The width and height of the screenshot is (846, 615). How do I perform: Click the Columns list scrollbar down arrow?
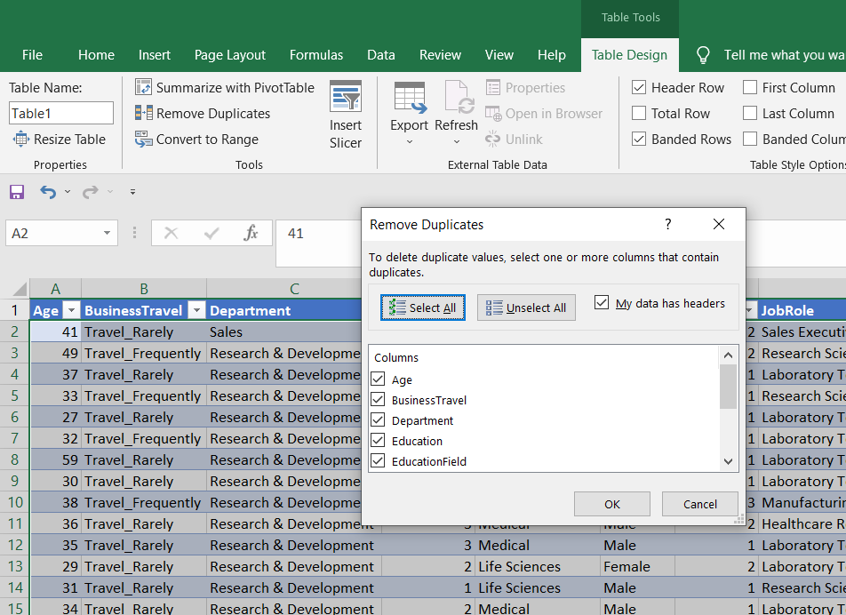[729, 461]
